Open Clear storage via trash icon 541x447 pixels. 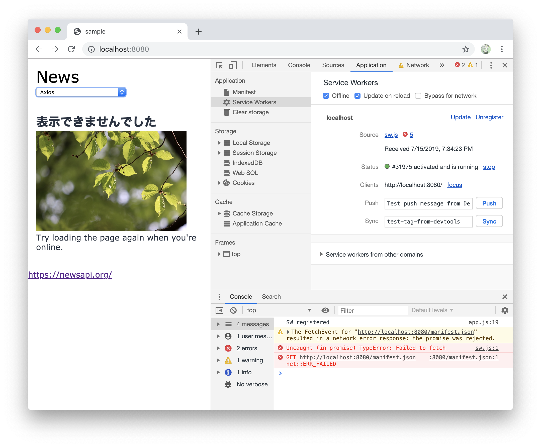click(226, 112)
